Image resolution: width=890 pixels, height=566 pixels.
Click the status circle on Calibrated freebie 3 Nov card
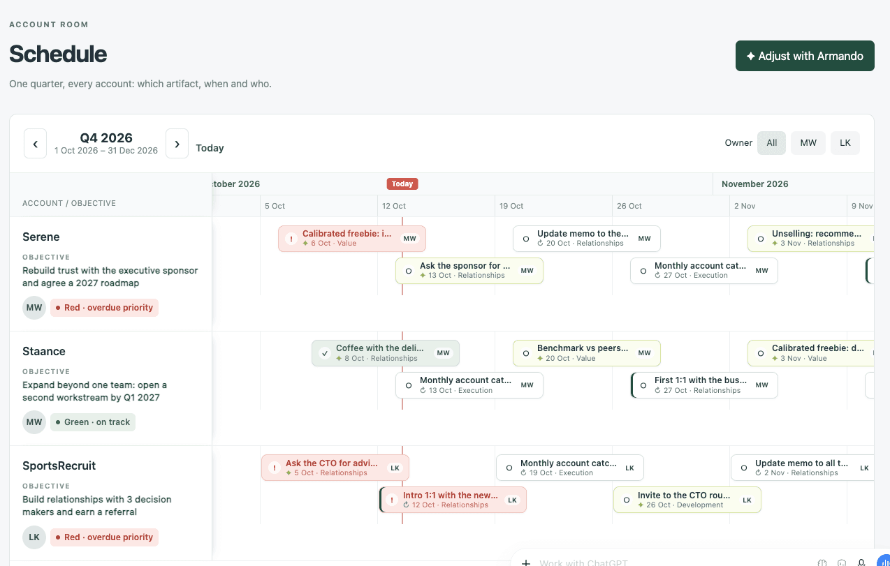tap(761, 353)
